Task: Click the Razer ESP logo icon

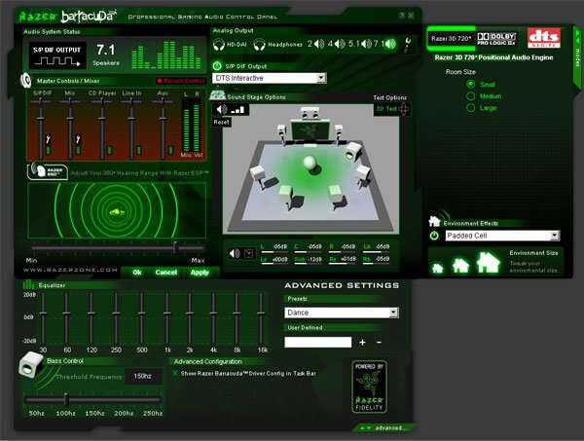Action: pyautogui.click(x=48, y=171)
